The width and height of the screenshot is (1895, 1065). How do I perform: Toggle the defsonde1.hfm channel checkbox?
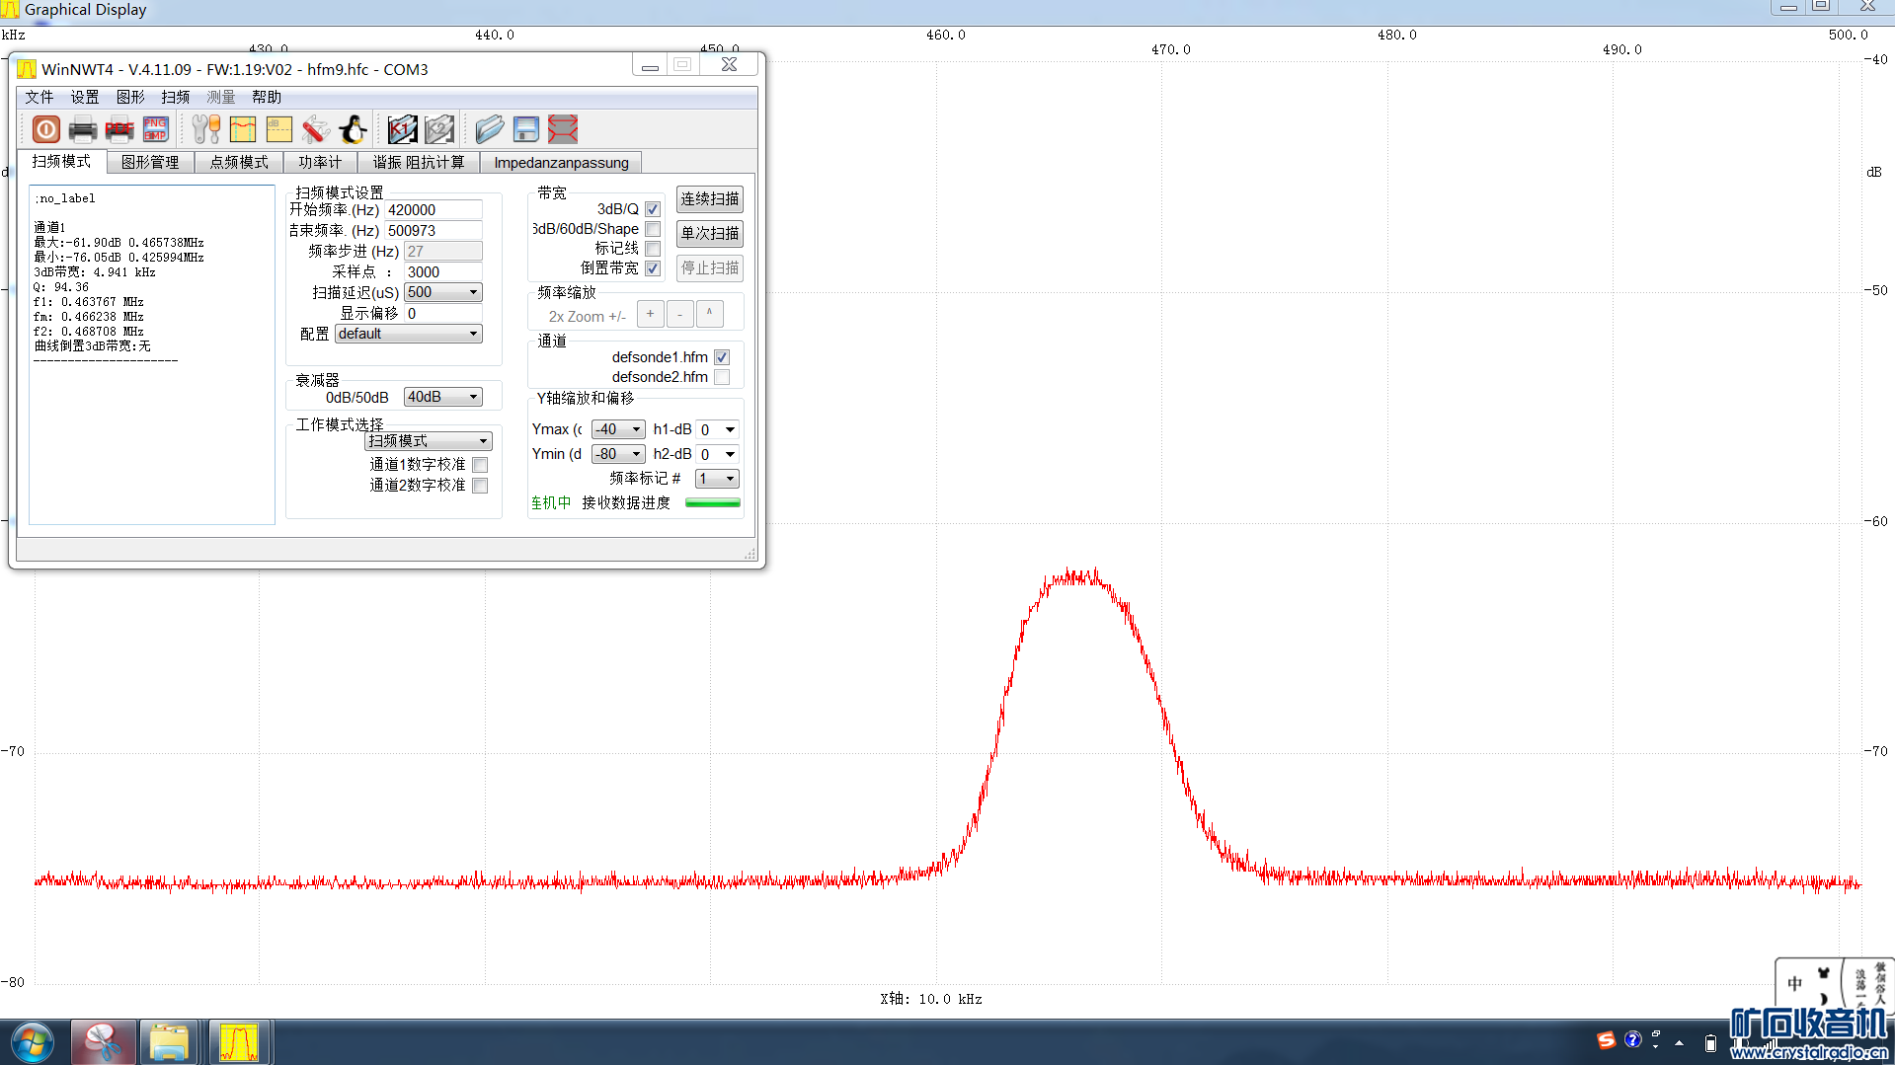(x=722, y=357)
